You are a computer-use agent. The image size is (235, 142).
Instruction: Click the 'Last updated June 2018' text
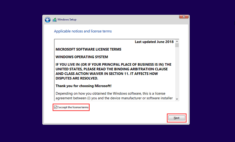tap(154, 42)
